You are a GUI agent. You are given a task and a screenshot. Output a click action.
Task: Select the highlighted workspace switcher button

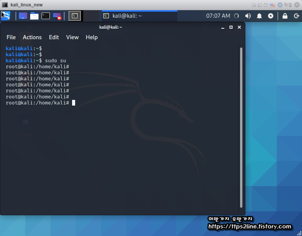(75, 16)
